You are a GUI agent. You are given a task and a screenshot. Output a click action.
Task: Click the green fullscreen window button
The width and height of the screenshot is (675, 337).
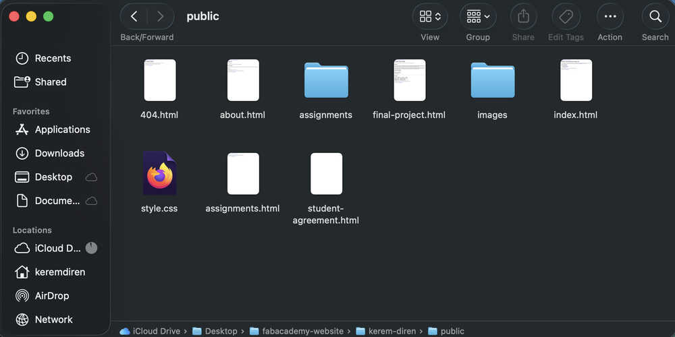48,16
